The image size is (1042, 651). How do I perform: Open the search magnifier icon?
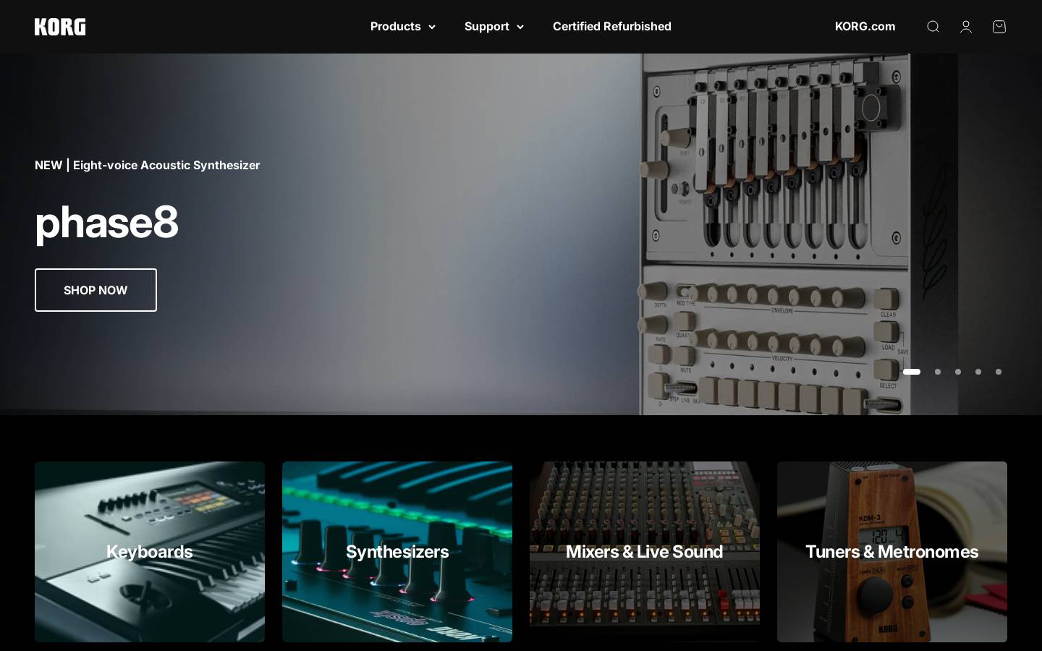click(x=933, y=27)
